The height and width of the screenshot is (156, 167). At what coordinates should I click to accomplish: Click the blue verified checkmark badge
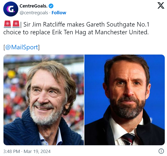tap(51, 6)
